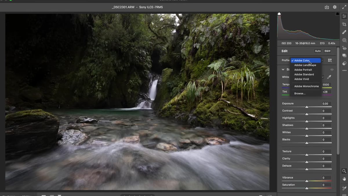
Task: Click the Contrast value field
Action: pos(326,111)
